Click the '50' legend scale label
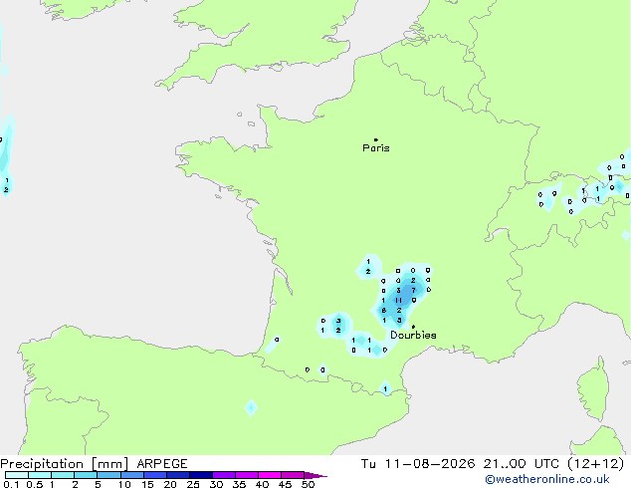Image resolution: width=631 pixels, height=488 pixels. 308,484
